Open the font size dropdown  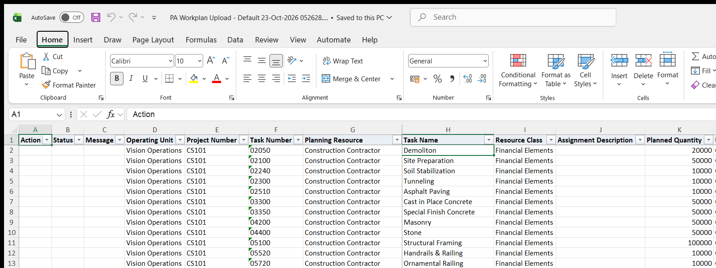point(200,61)
